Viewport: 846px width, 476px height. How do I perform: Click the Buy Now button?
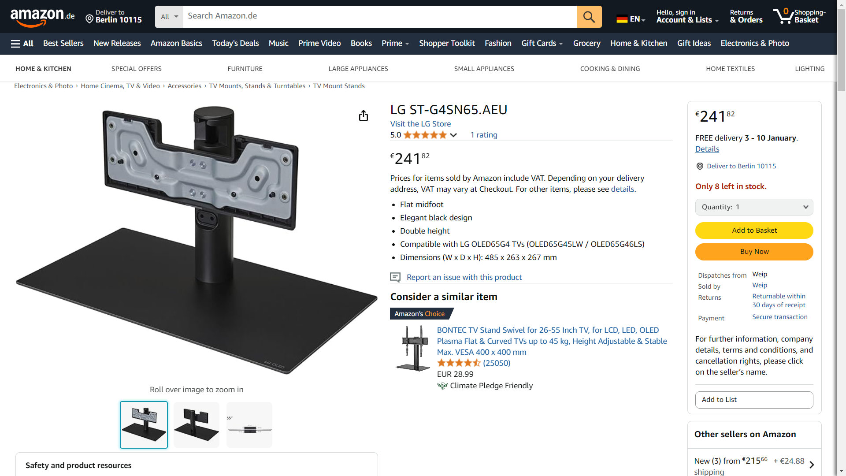click(754, 252)
